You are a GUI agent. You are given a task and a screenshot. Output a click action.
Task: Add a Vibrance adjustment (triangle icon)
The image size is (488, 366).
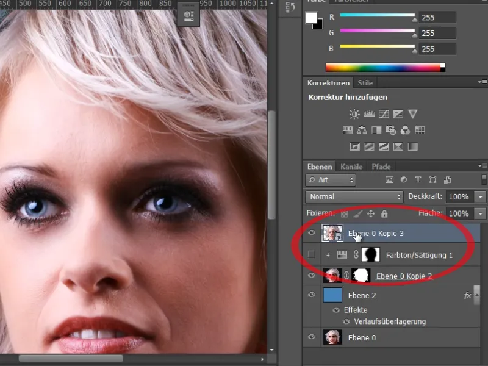pyautogui.click(x=413, y=114)
